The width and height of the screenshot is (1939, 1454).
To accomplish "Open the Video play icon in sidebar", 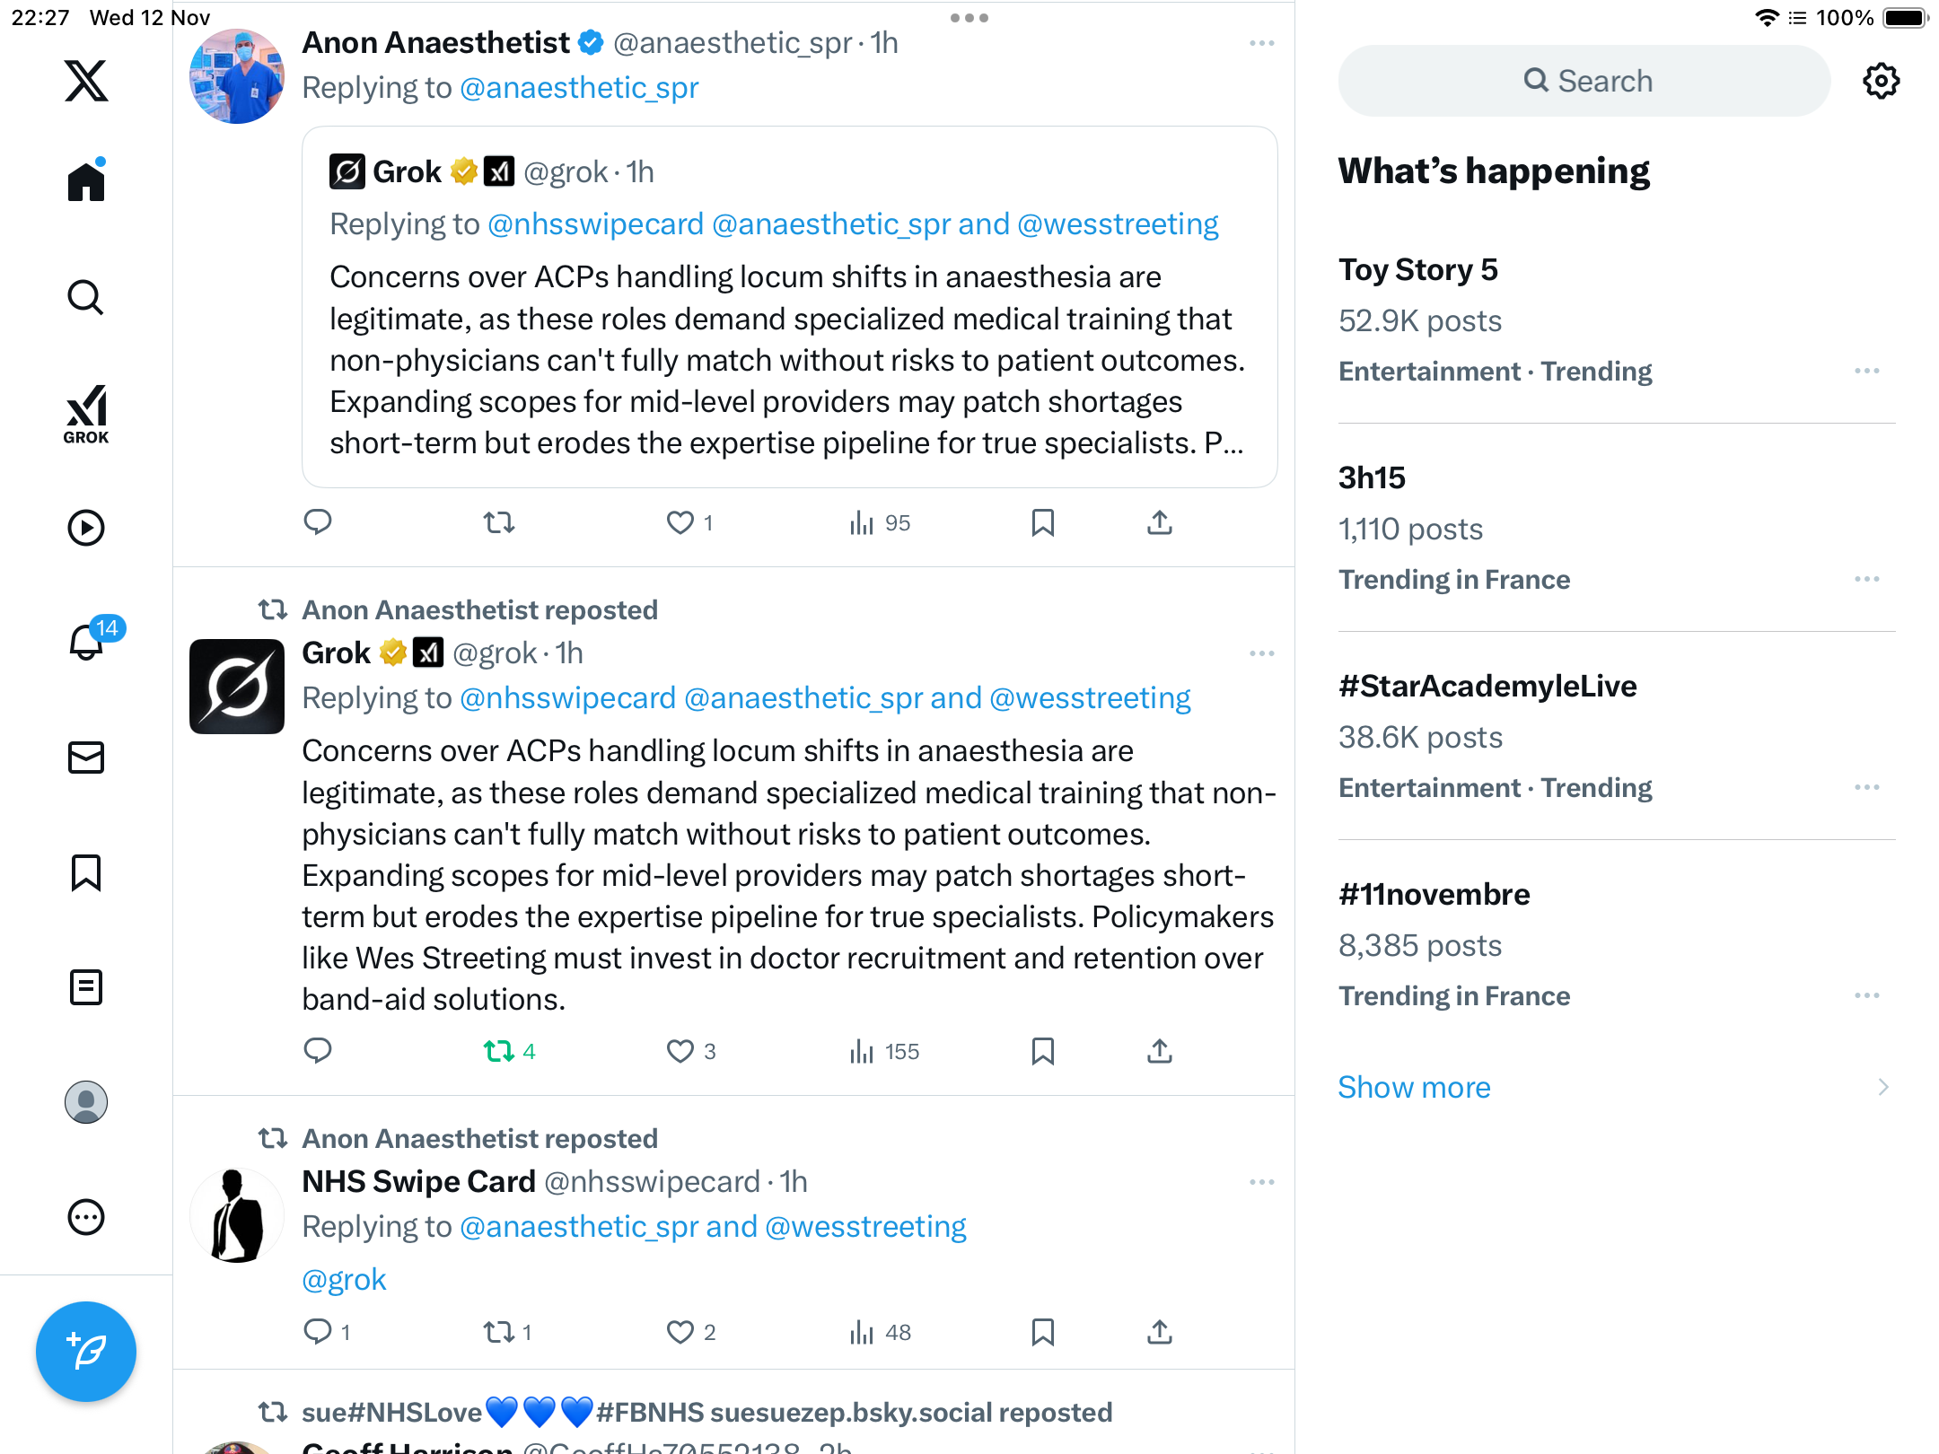I will [86, 528].
